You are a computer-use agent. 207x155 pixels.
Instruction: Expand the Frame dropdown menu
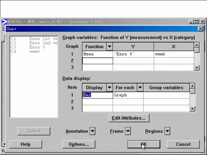tap(128, 131)
